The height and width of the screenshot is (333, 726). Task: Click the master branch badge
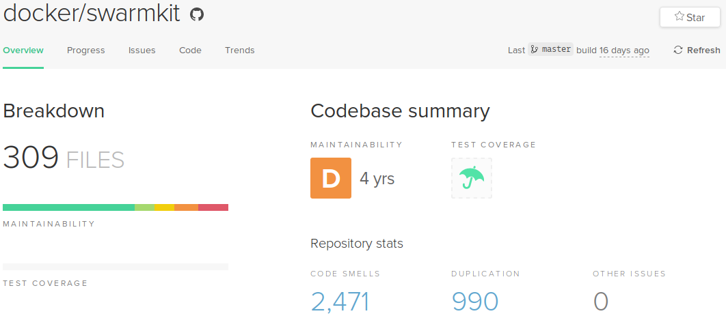tap(550, 50)
